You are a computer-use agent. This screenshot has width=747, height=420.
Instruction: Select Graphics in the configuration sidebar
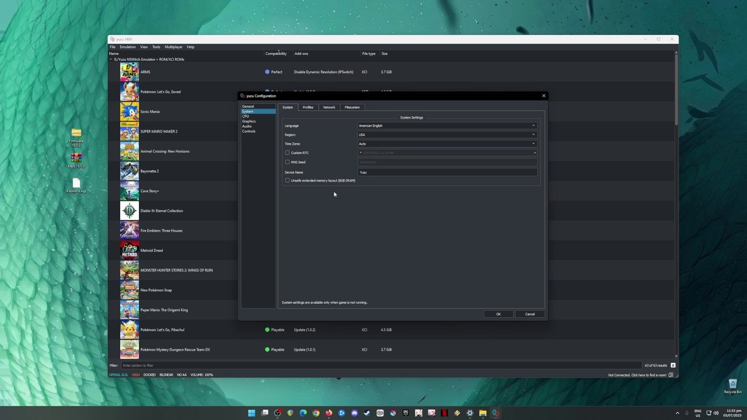click(249, 121)
